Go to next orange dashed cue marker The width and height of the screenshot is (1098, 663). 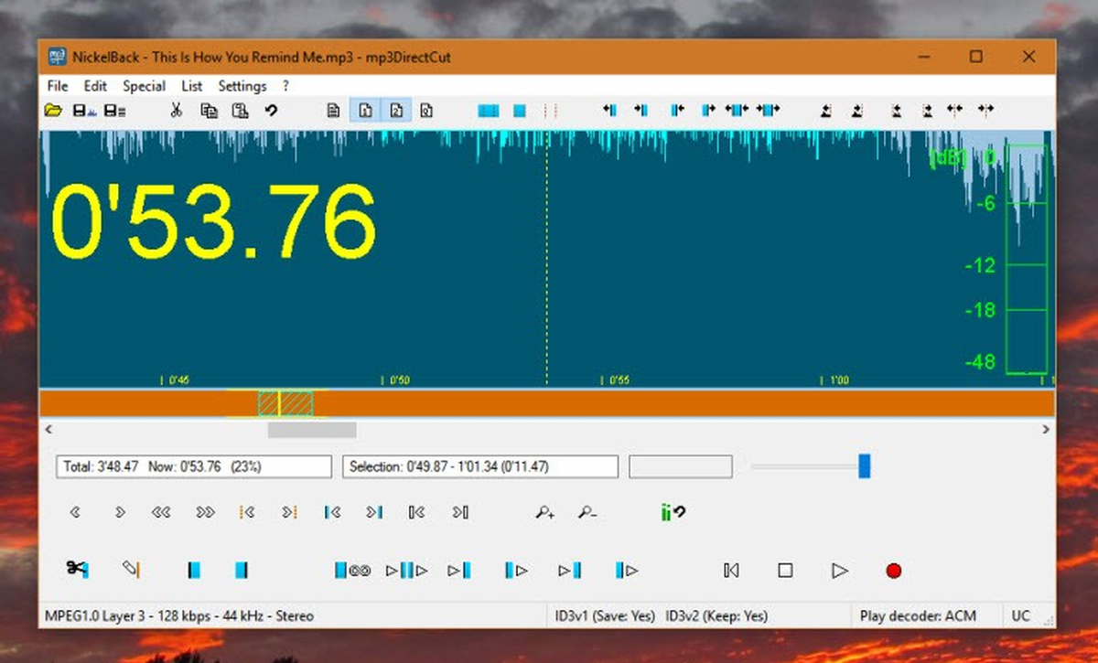click(x=289, y=513)
